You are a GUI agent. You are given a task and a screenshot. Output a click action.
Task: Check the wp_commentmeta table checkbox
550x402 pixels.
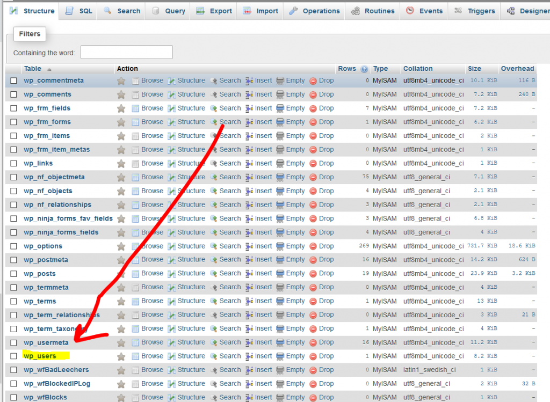point(13,81)
